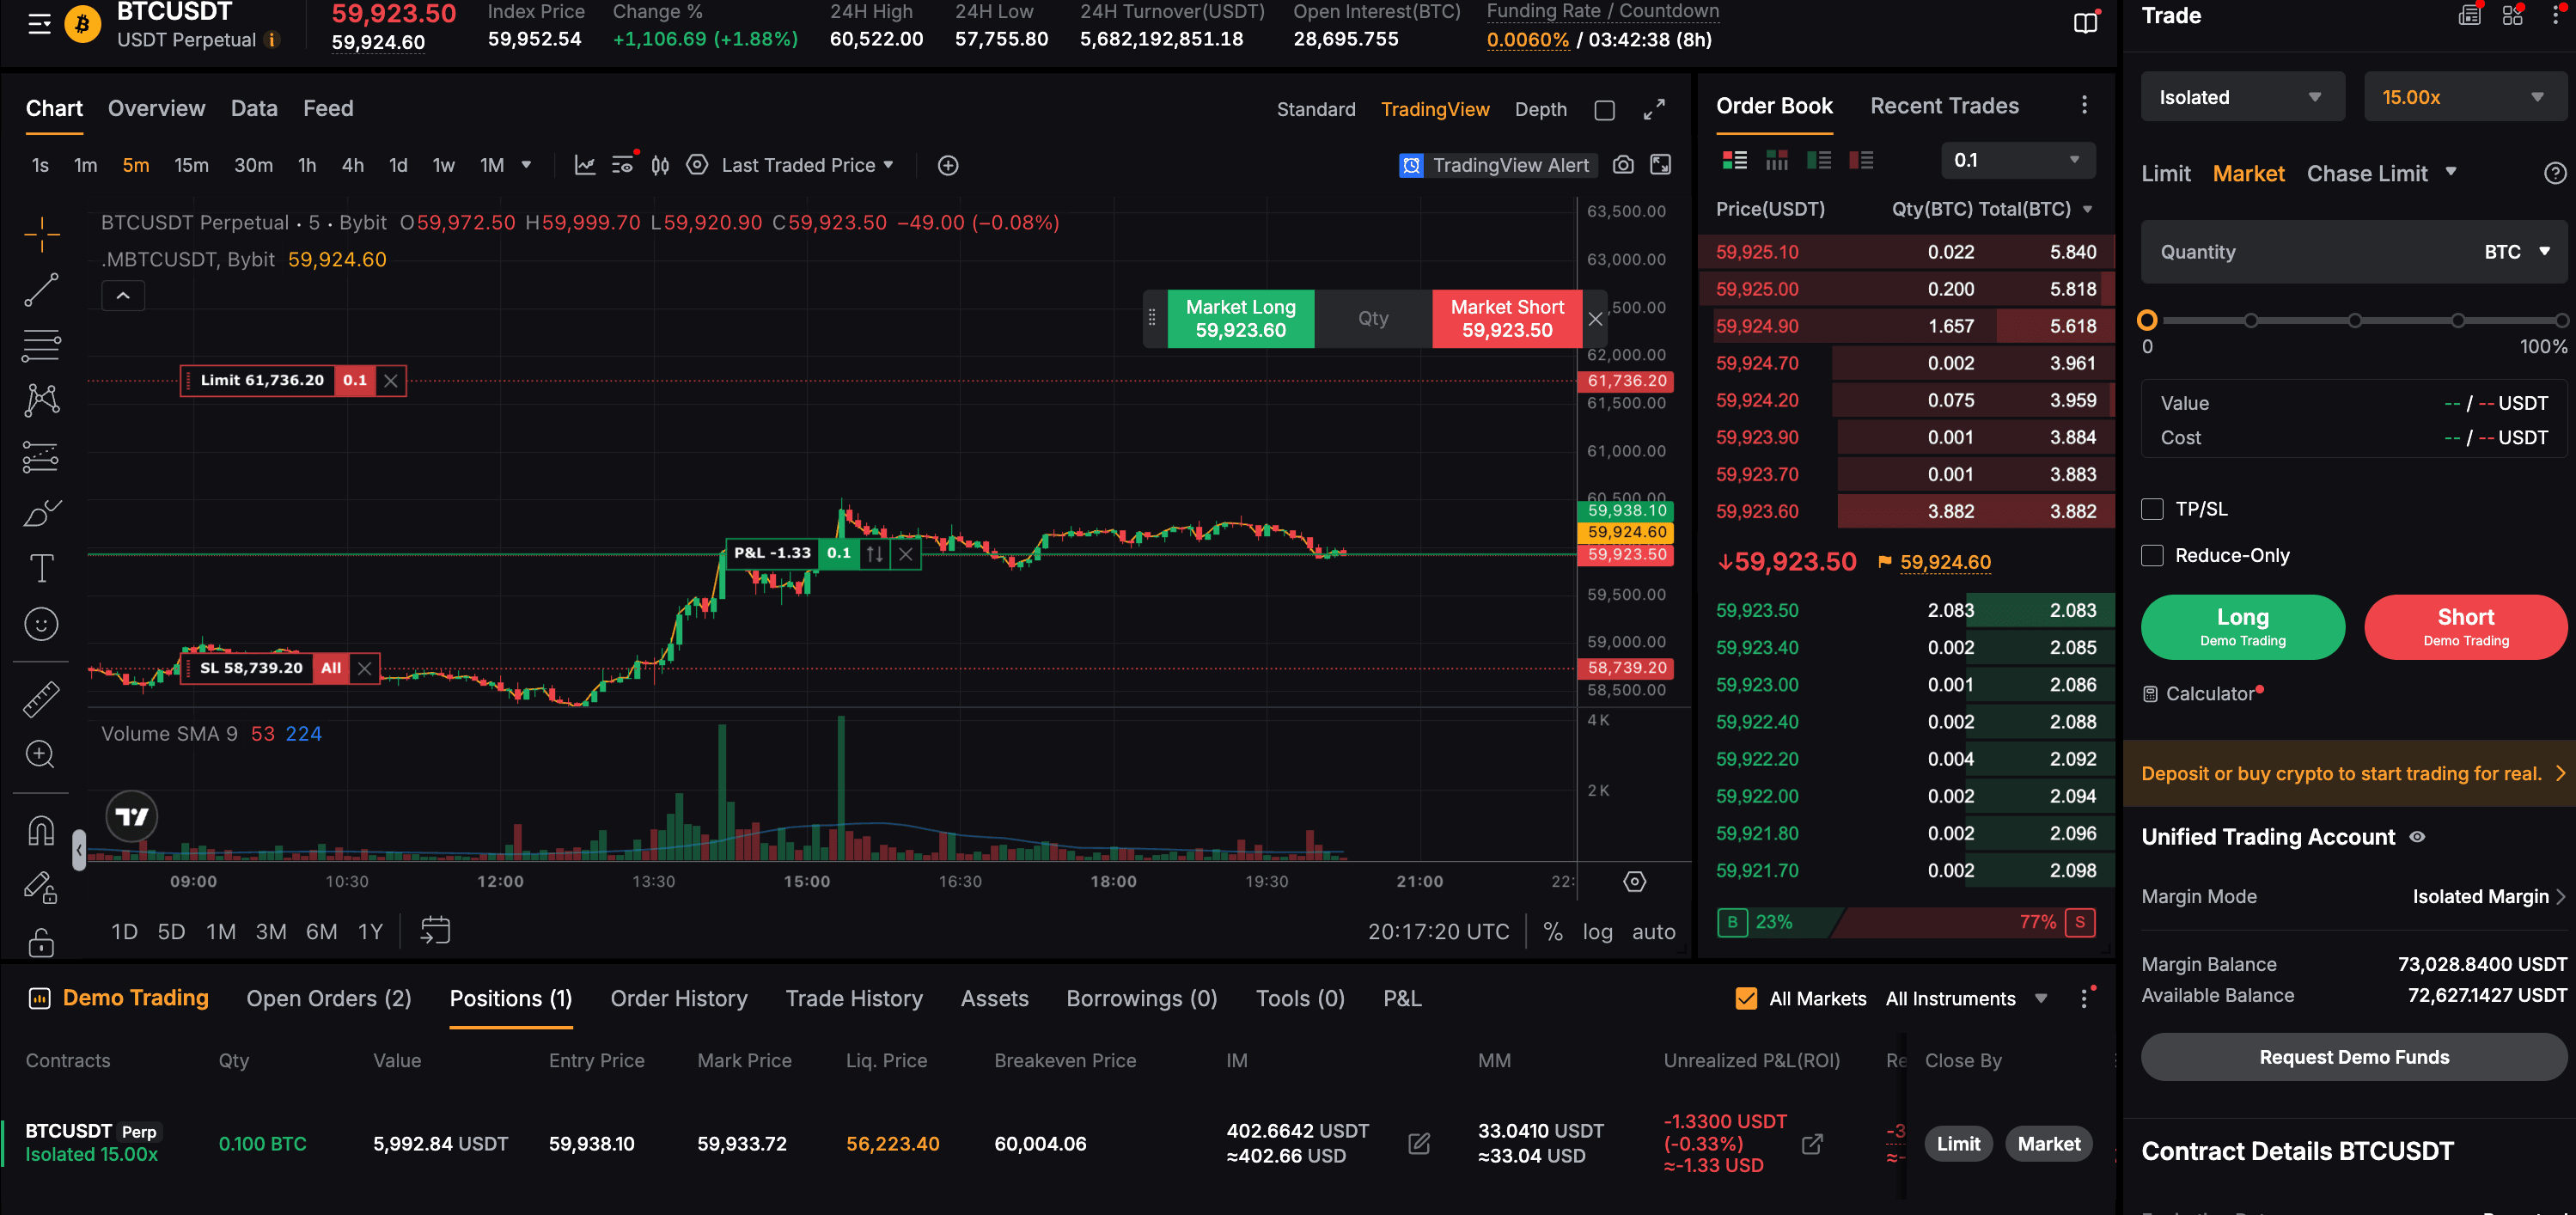Image resolution: width=2576 pixels, height=1215 pixels.
Task: Open the Last Traded Price dropdown
Action: tap(806, 165)
